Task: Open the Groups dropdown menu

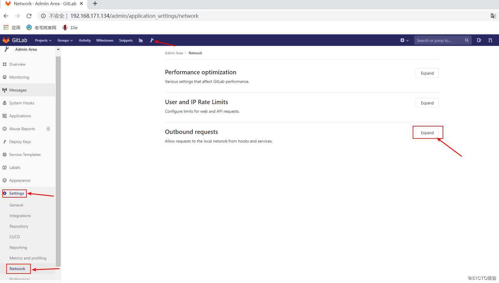Action: pyautogui.click(x=65, y=40)
